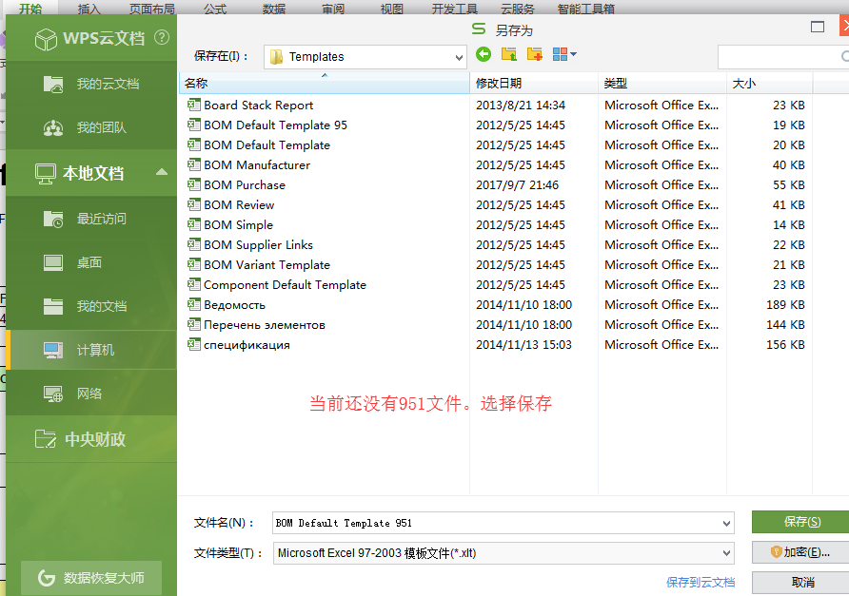Sort by 名称 column header
Image resolution: width=849 pixels, height=596 pixels.
[x=325, y=84]
